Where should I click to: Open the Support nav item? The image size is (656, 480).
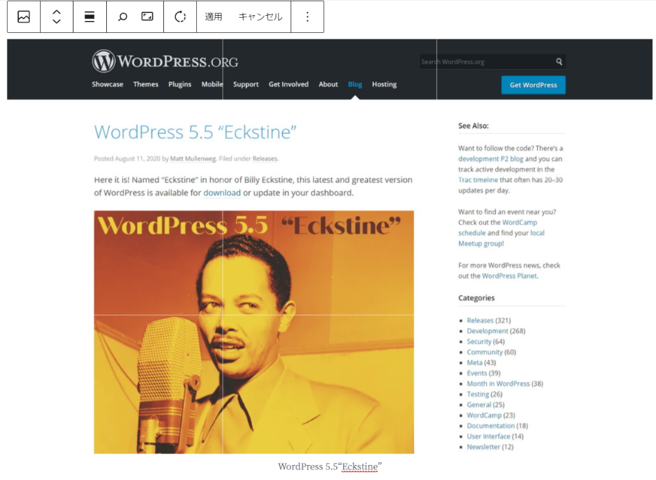coord(245,84)
